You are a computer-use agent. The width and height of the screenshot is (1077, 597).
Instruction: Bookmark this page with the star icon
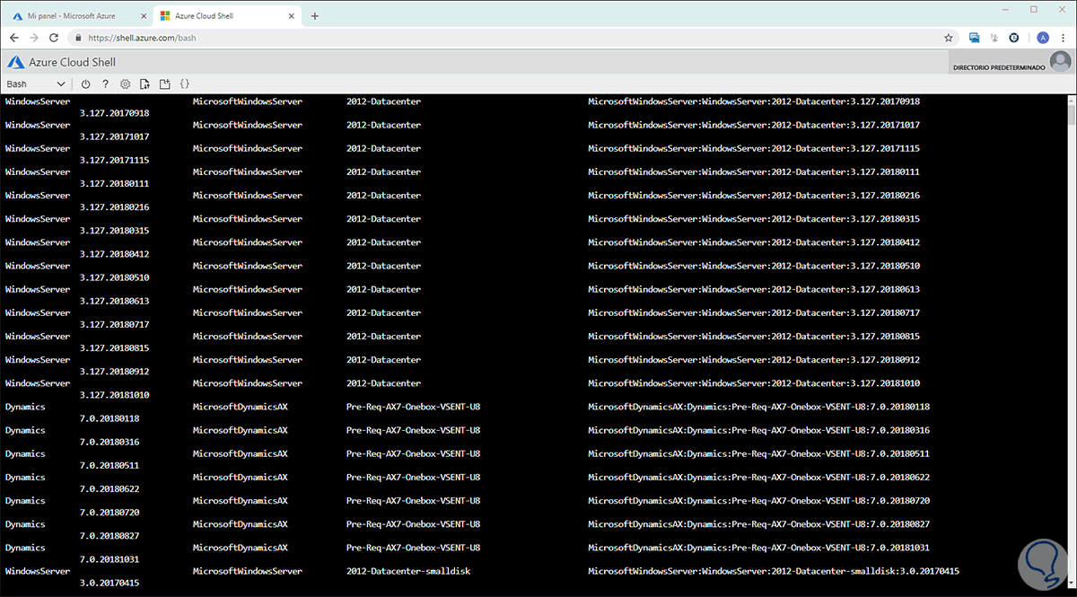tap(948, 39)
